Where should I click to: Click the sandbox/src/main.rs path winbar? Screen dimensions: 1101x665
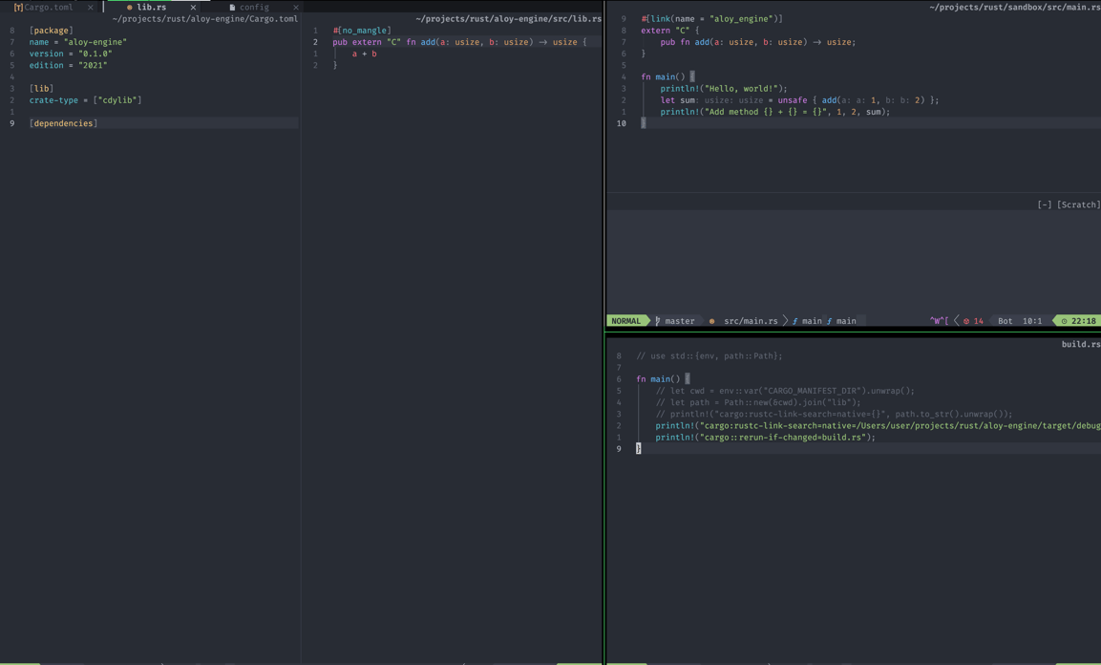(x=1015, y=7)
